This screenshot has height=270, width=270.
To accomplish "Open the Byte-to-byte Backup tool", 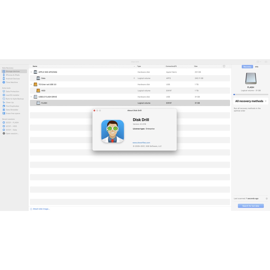I will (x=15, y=99).
